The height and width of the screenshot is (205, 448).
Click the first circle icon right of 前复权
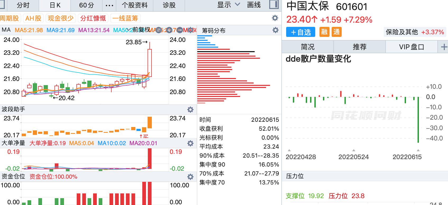coord(158,30)
